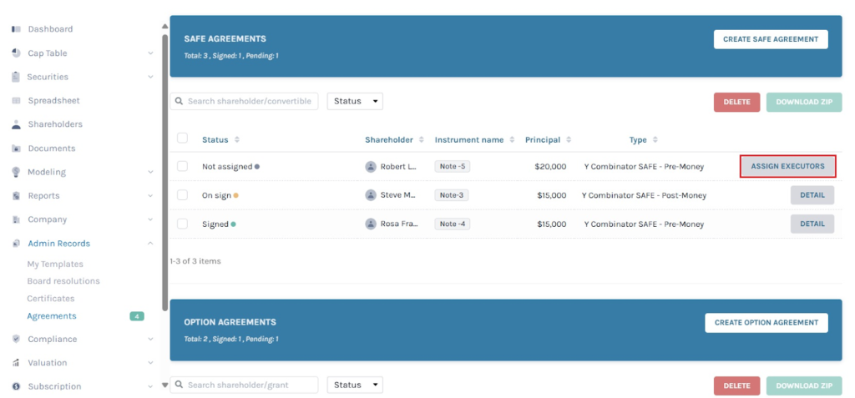Tick the checkbox on the On sign row
The width and height of the screenshot is (855, 398).
(182, 195)
